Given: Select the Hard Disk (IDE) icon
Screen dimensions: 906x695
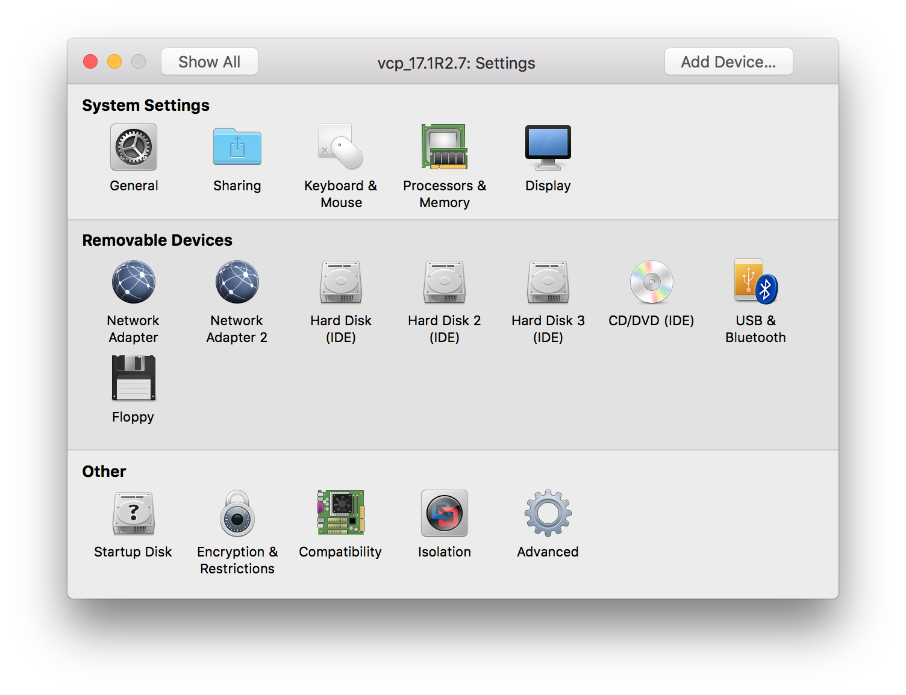Looking at the screenshot, I should point(340,282).
